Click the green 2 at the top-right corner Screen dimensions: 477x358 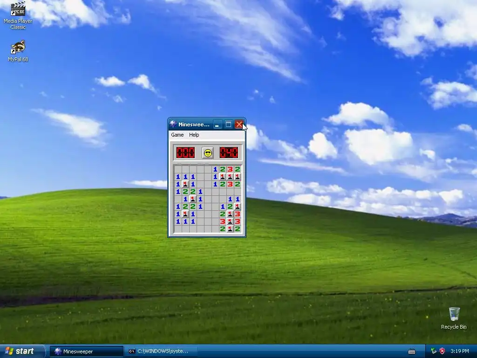tap(238, 169)
